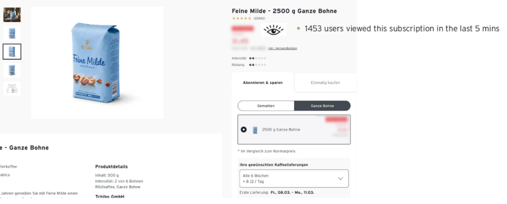Viewport: 507px width, 204px height.
Task: Click the five-star rating icons
Action: coord(242,18)
